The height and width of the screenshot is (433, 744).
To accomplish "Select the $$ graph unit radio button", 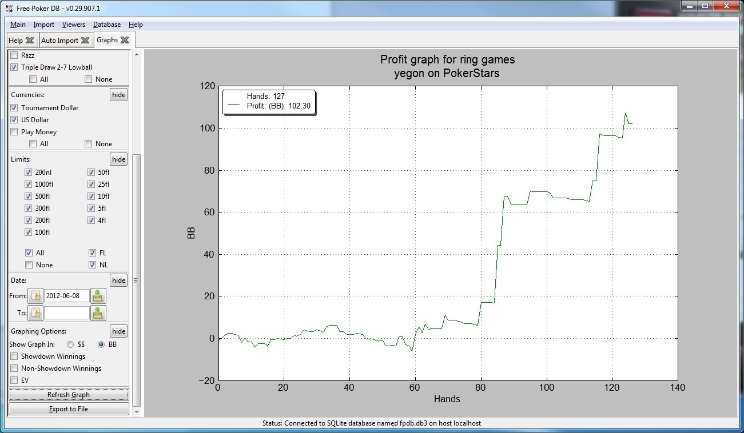I will [70, 344].
